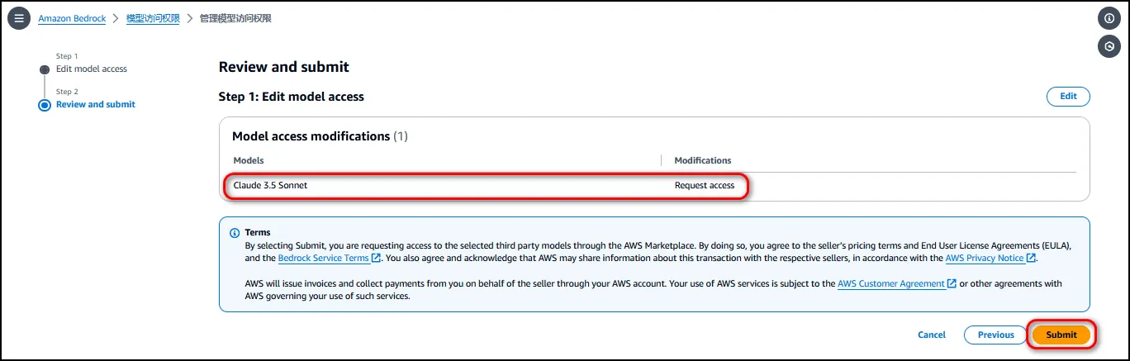Submit the model access request
The height and width of the screenshot is (361, 1130).
point(1061,335)
